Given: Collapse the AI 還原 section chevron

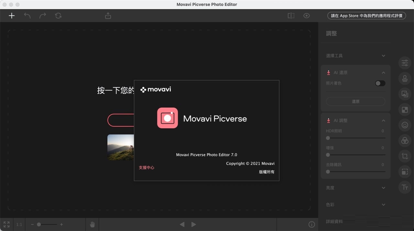Looking at the screenshot, I should click(383, 73).
